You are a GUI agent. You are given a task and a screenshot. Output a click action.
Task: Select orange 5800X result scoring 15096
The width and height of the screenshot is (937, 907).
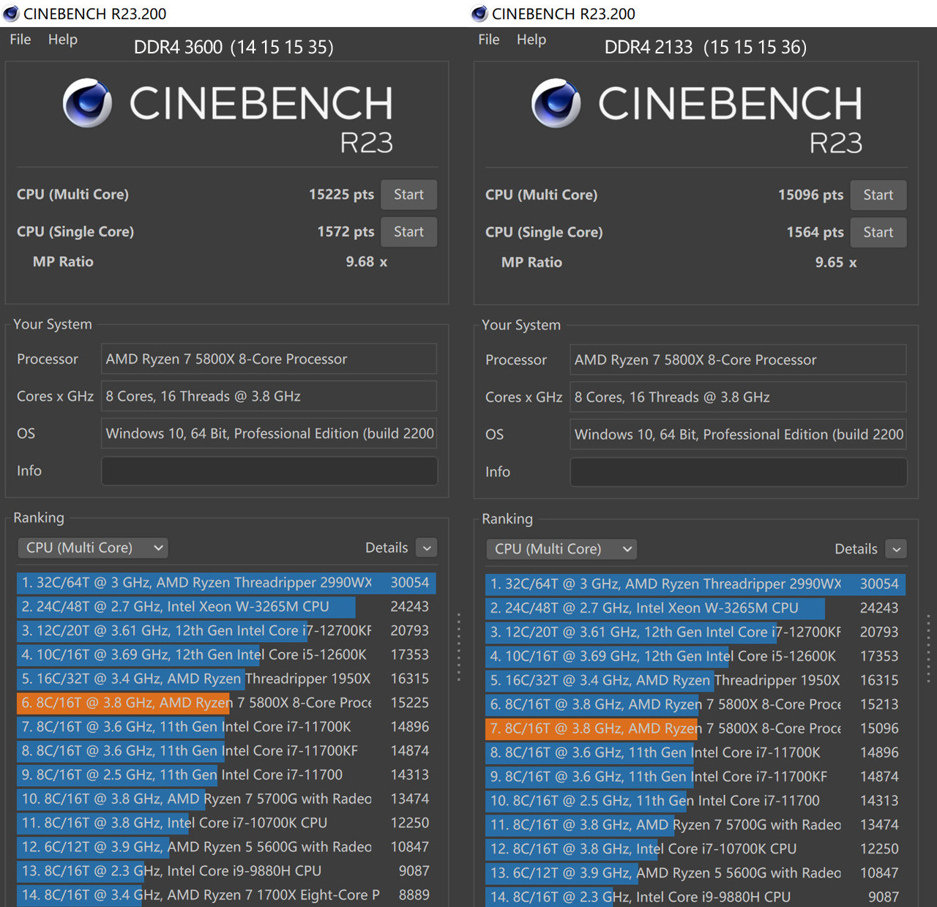(x=665, y=728)
